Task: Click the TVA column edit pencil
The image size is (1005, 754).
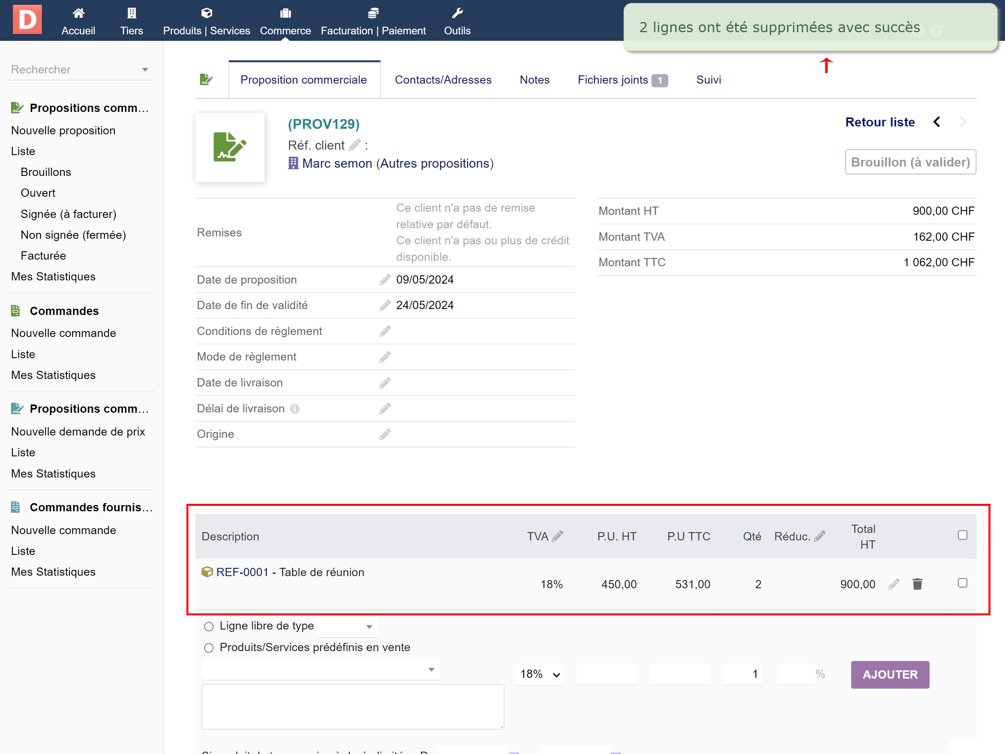Action: coord(557,536)
